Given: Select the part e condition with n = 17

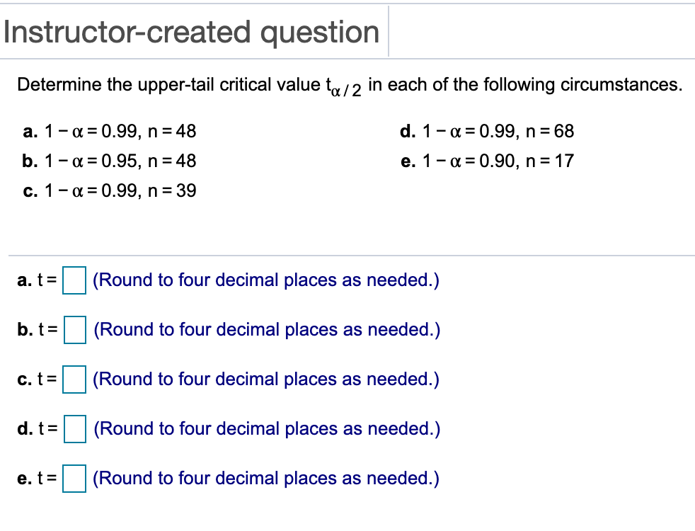Looking at the screenshot, I should [487, 161].
